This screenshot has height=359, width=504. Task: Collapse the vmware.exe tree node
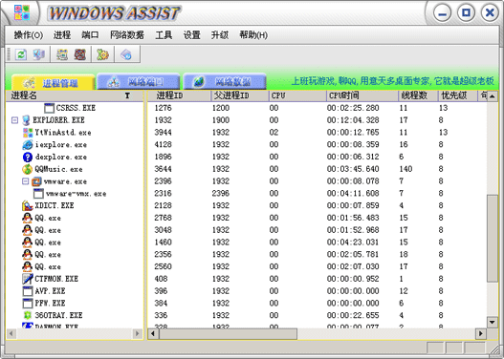click(26, 181)
